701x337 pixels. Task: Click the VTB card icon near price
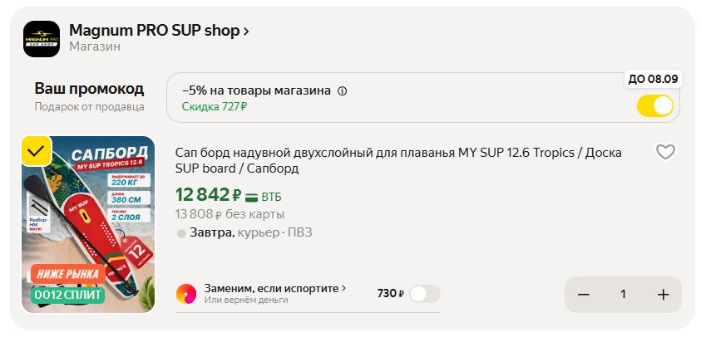pos(252,197)
